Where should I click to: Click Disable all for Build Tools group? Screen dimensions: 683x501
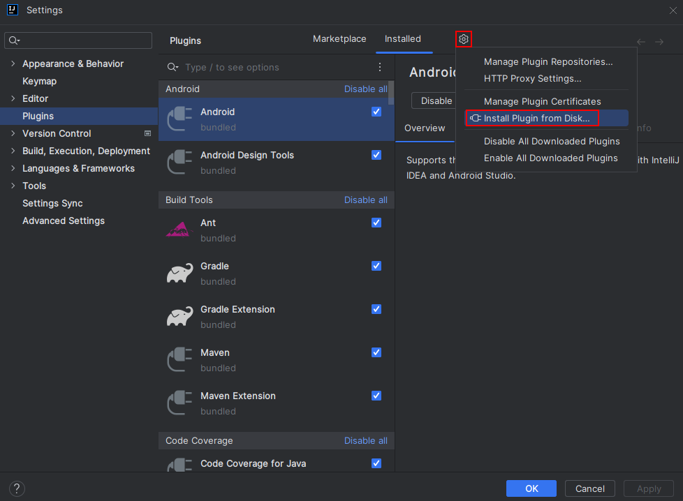pyautogui.click(x=365, y=200)
